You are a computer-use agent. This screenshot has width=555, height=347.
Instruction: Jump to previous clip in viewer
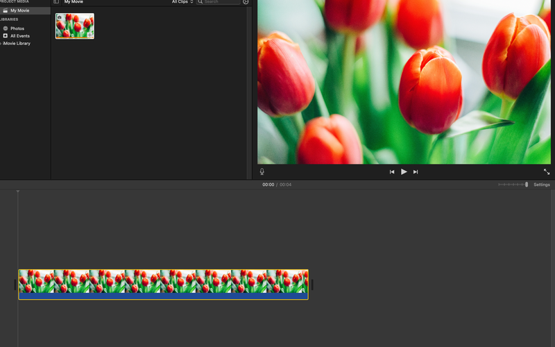392,171
